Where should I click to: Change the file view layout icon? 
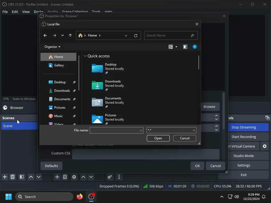[x=171, y=47]
